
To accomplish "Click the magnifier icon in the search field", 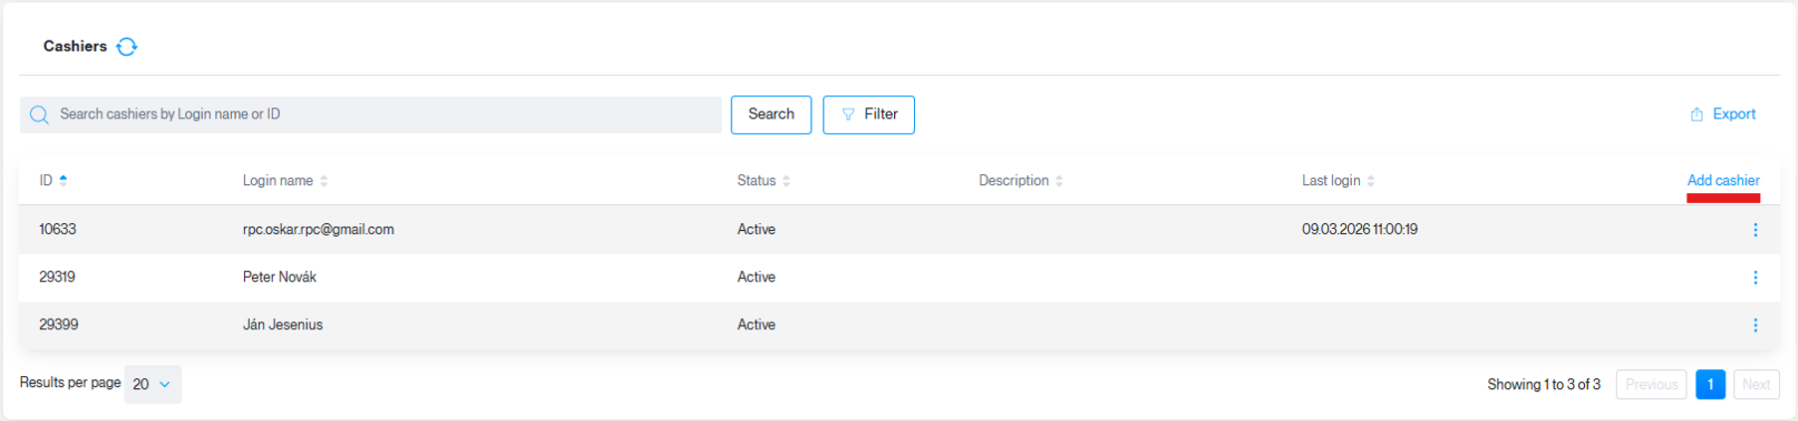I will point(39,114).
